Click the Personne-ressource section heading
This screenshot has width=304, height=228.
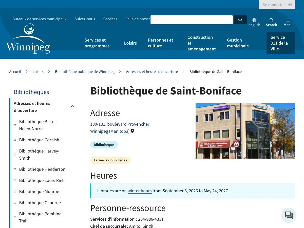pos(128,208)
